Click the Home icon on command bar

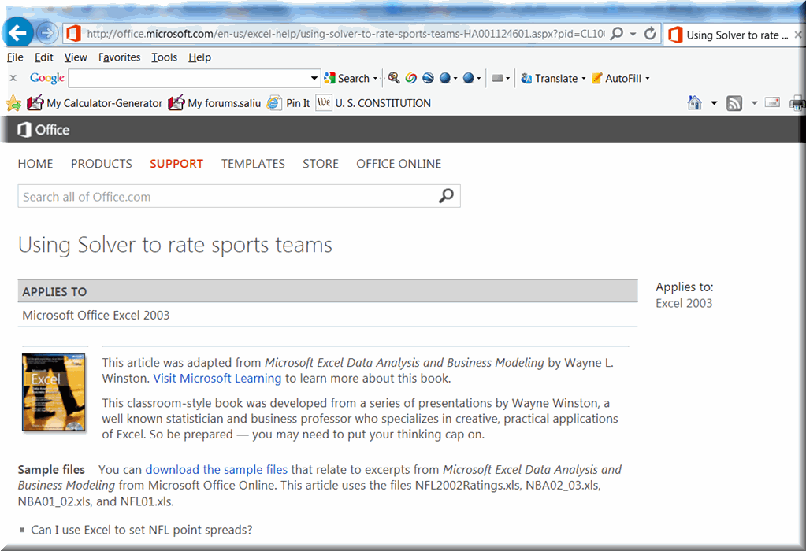tap(694, 103)
